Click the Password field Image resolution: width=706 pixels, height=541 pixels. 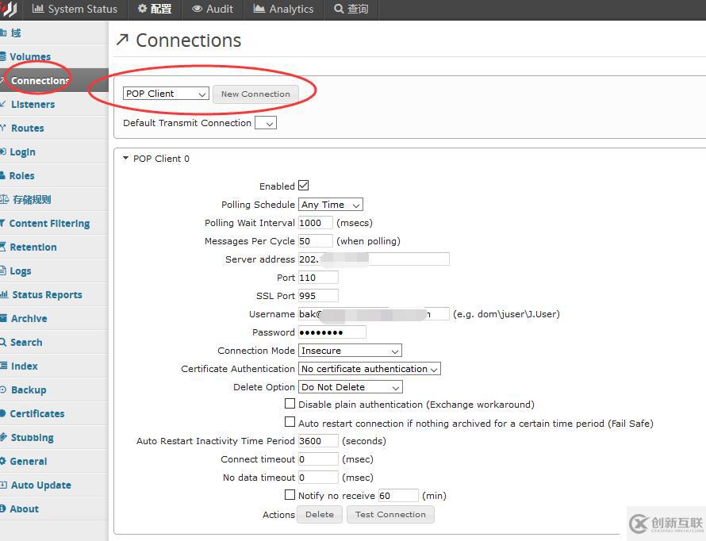click(x=332, y=332)
